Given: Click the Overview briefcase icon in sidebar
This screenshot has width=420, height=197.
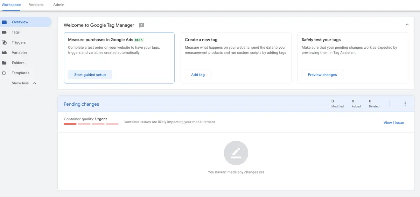Looking at the screenshot, I should (4, 22).
